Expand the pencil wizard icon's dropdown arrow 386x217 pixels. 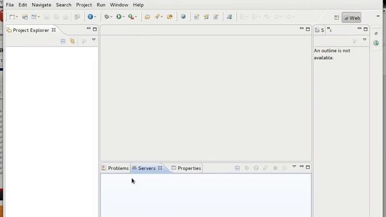coord(162,17)
